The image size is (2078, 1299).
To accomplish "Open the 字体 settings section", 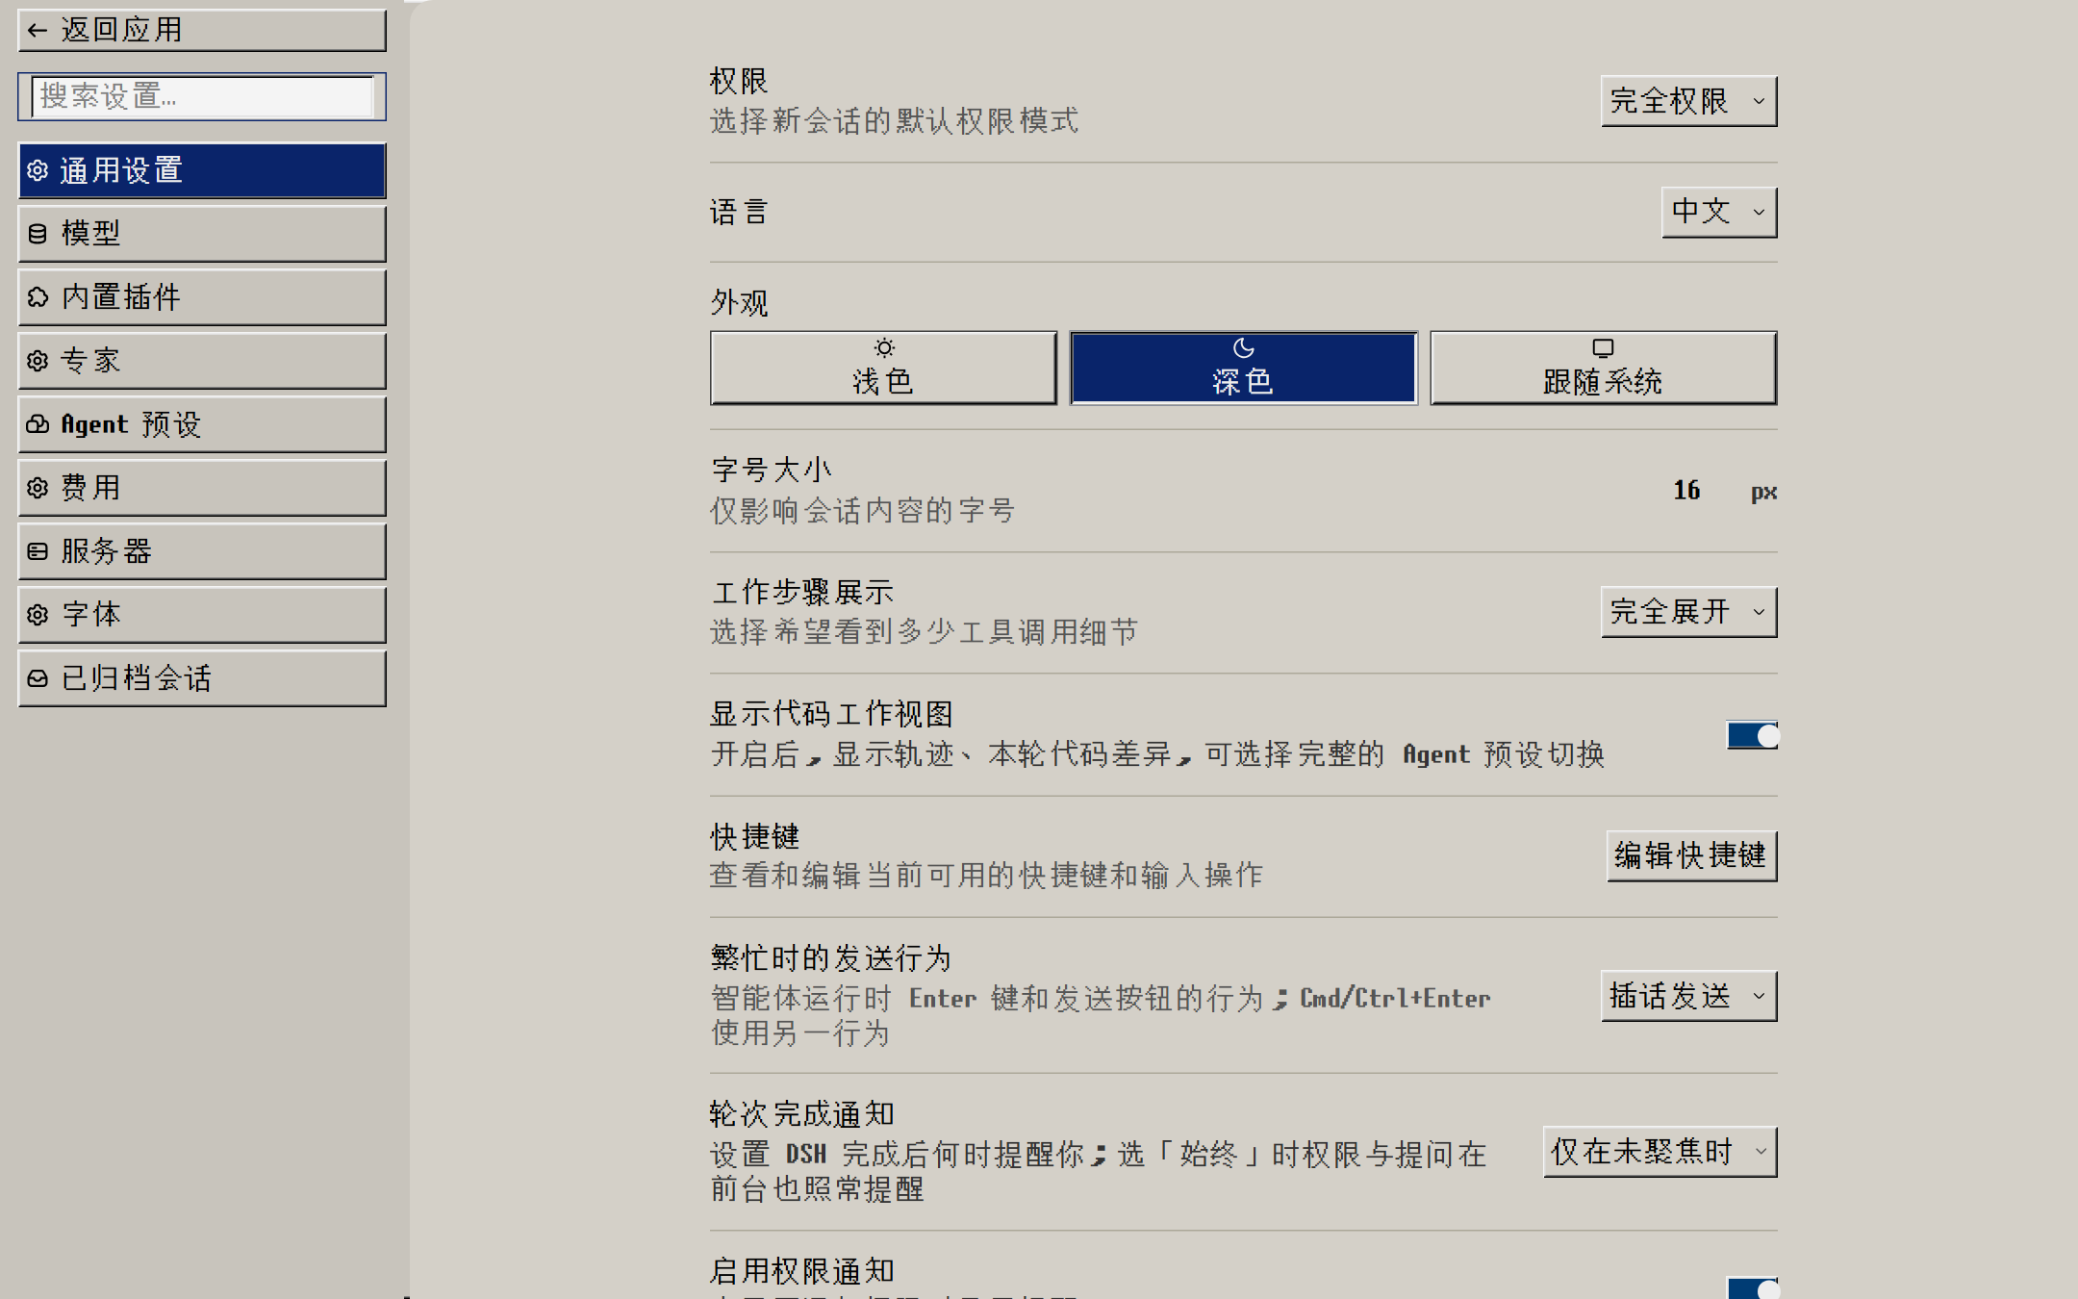I will click(202, 615).
